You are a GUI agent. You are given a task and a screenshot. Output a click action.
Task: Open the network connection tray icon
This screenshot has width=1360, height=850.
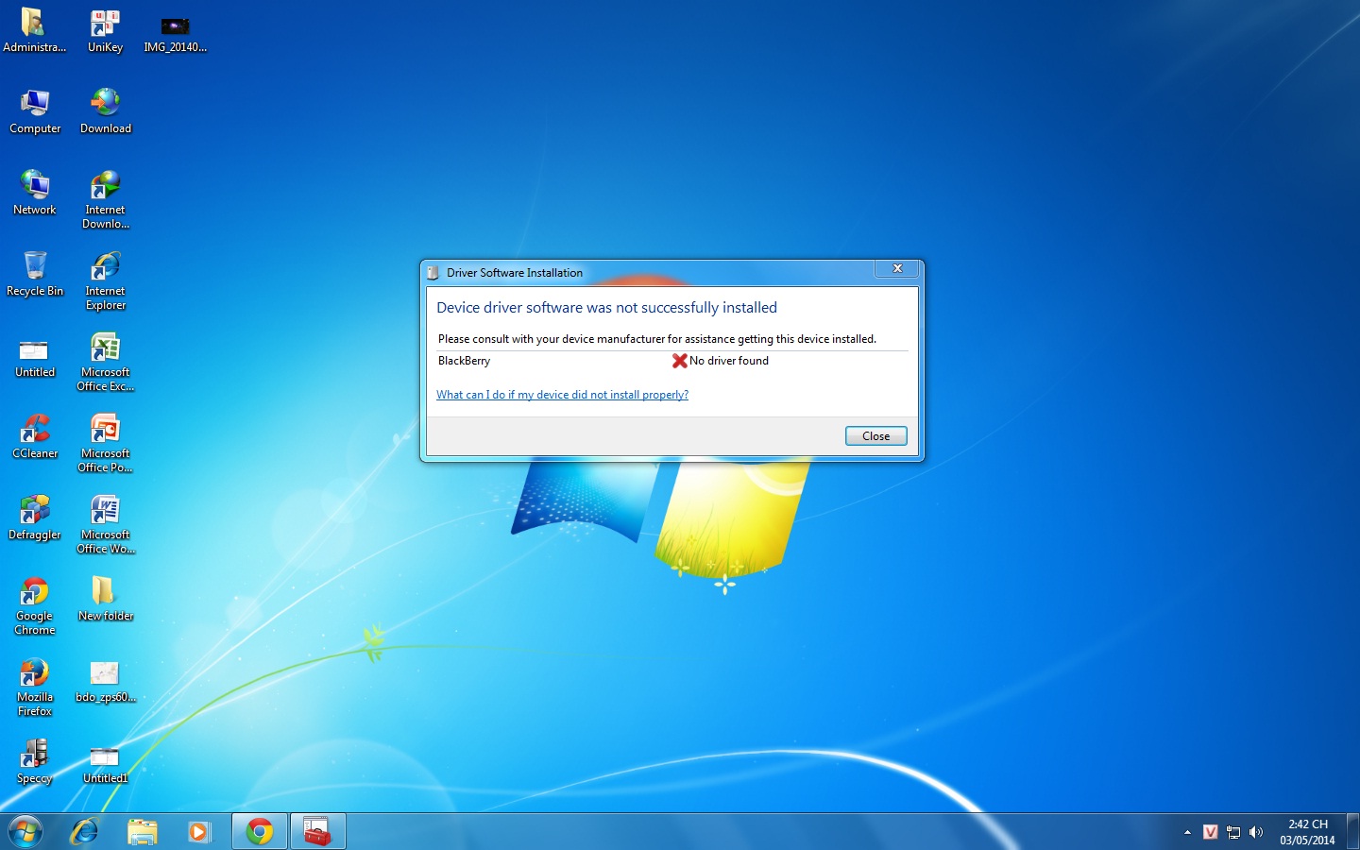(1233, 832)
